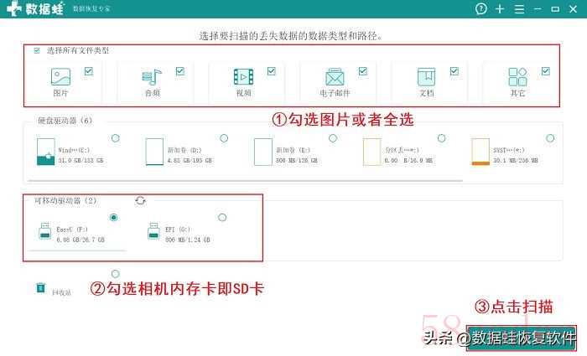This screenshot has height=356, width=587.
Task: Click the 文档 document type icon
Action: tap(426, 77)
